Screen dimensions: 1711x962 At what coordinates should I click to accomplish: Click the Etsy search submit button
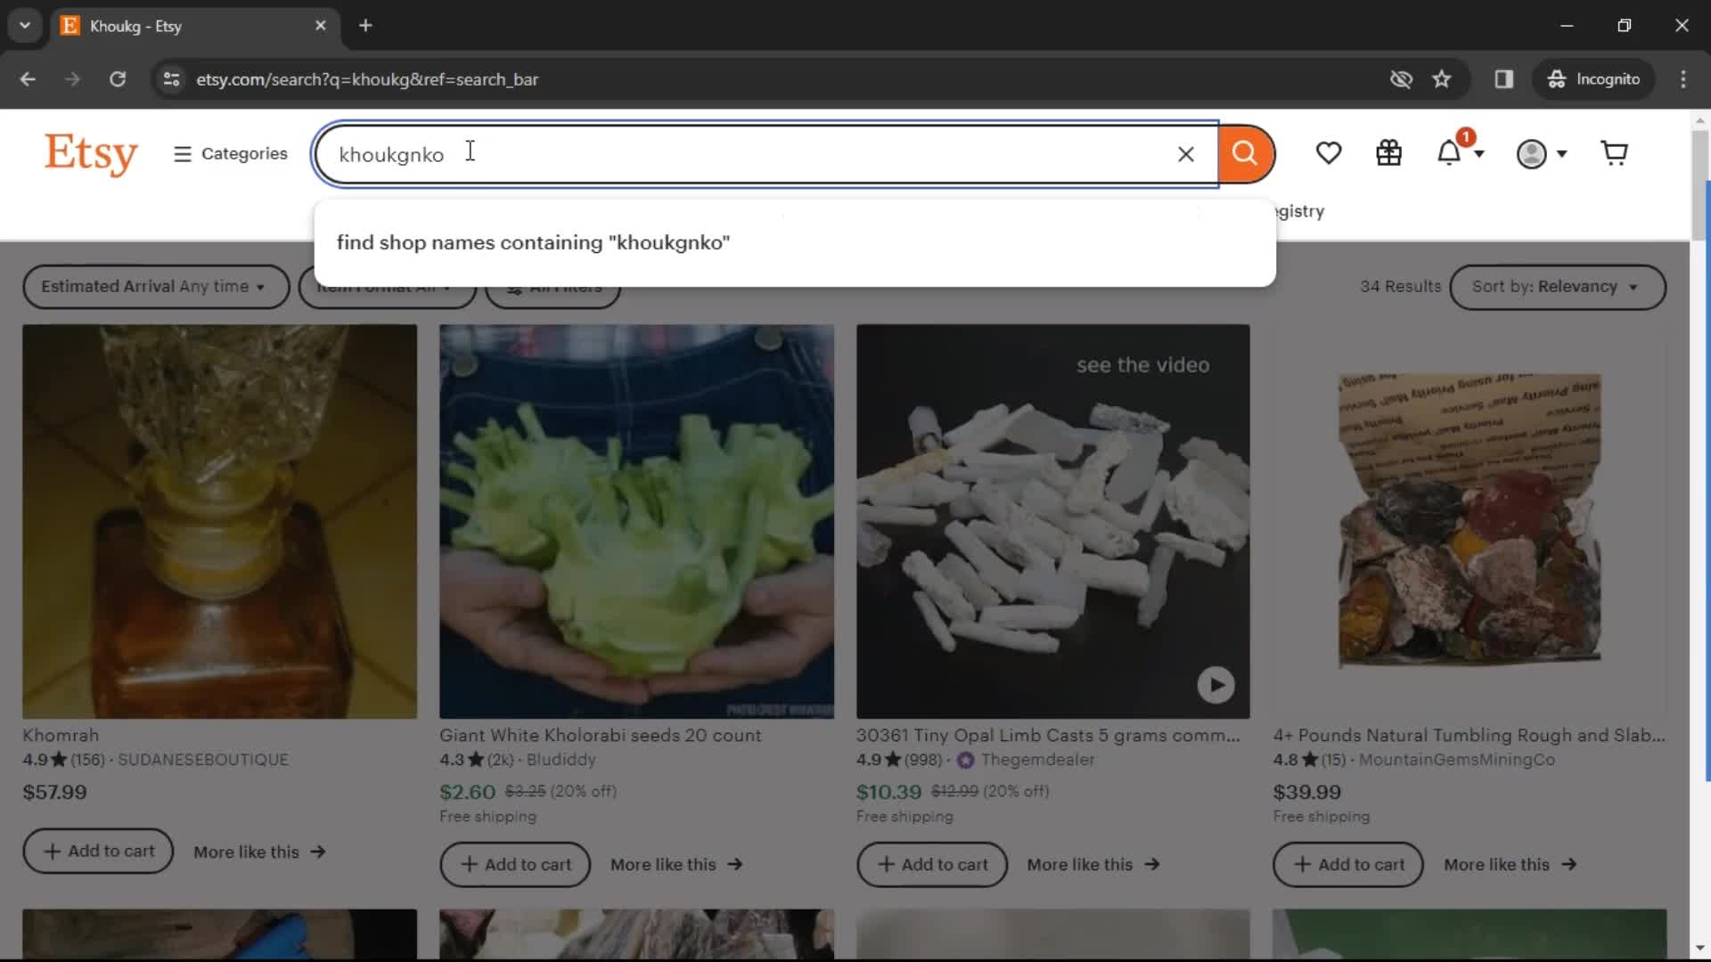[1244, 154]
